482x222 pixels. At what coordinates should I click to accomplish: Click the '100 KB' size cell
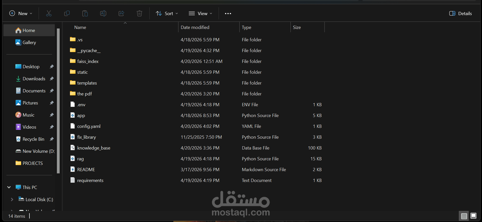coord(315,148)
